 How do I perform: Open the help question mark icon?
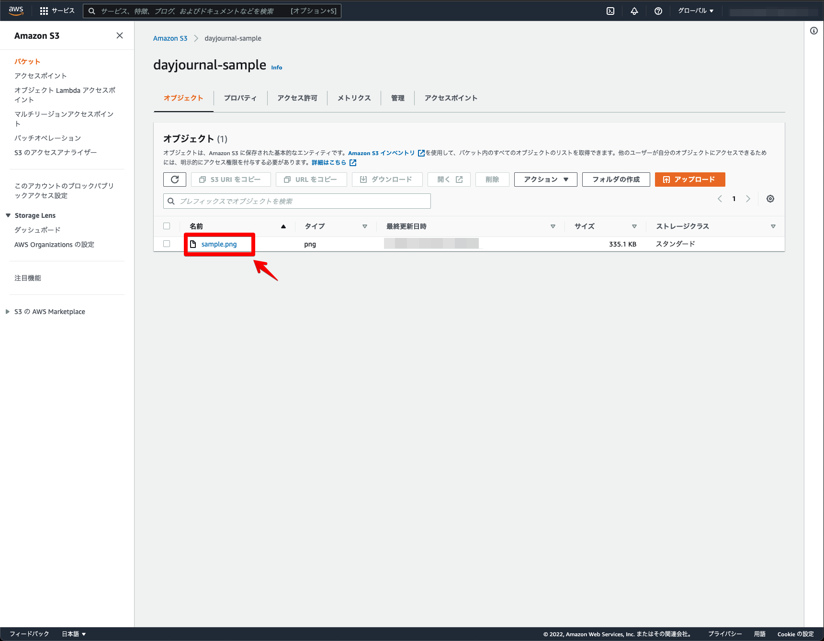coord(658,11)
